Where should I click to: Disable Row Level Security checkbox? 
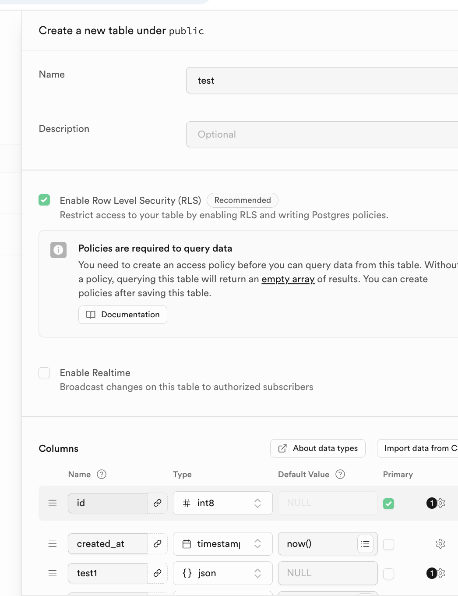click(x=44, y=200)
